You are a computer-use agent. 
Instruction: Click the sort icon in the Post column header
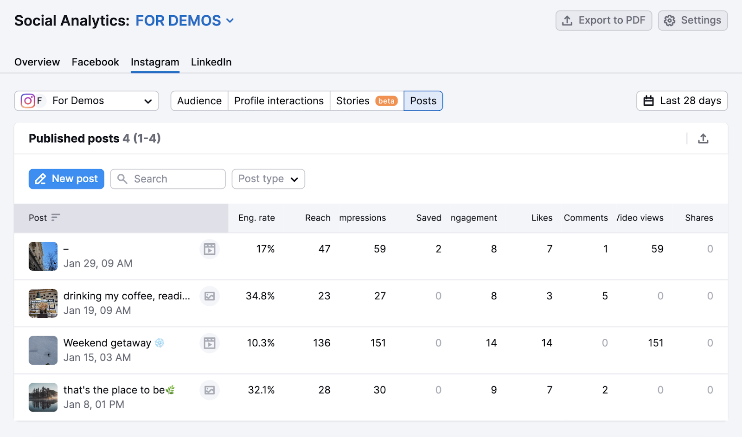(56, 217)
